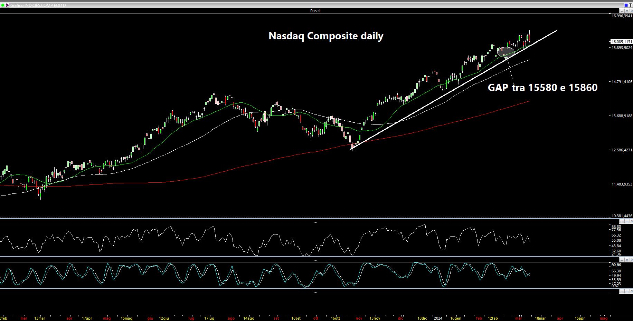Click the 43,84 RSI scale value
Viewport: 633px width, 321px height.
616,246
